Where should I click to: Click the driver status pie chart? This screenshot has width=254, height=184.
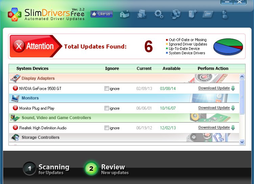click(228, 47)
